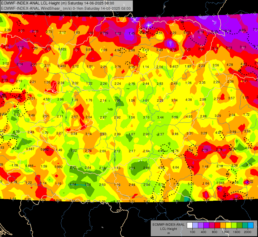258x237 pixels.
Task: Click the legend text LCL-Height
Action: tap(168, 229)
